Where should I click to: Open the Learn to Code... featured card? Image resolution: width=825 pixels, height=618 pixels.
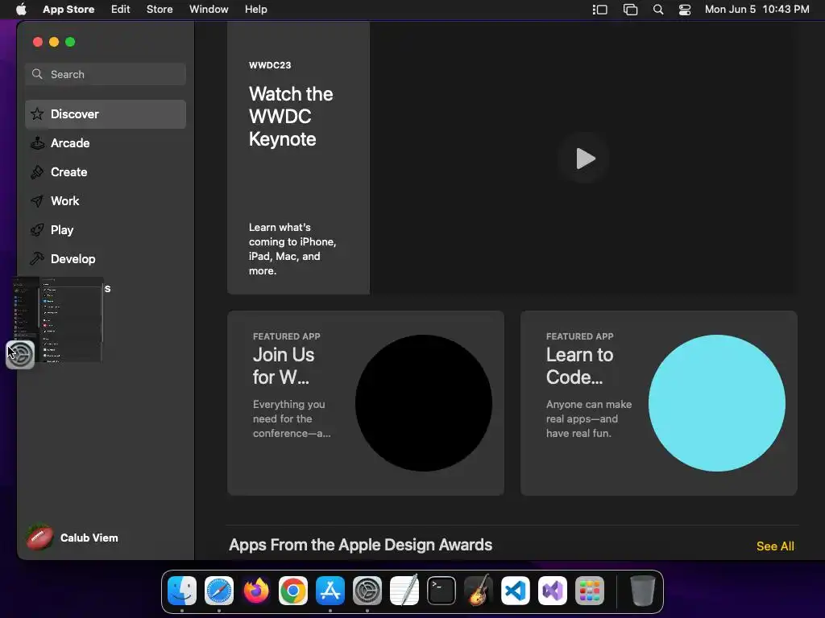659,403
